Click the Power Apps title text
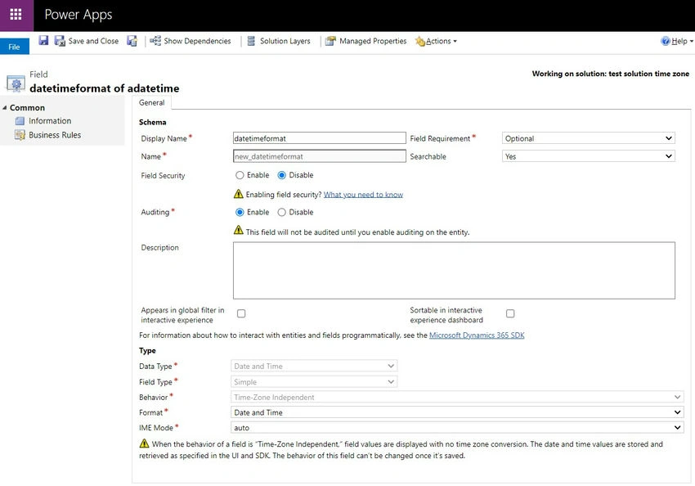 coord(78,15)
